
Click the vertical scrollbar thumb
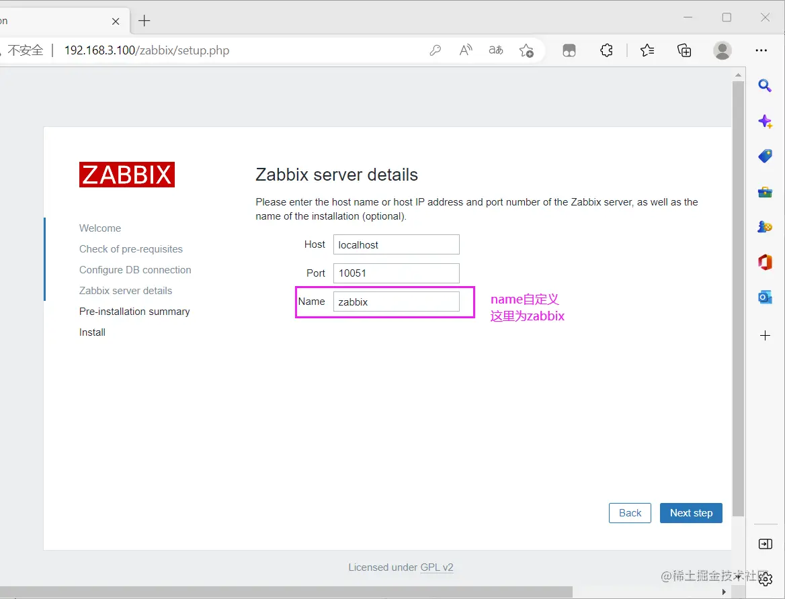[x=738, y=298]
